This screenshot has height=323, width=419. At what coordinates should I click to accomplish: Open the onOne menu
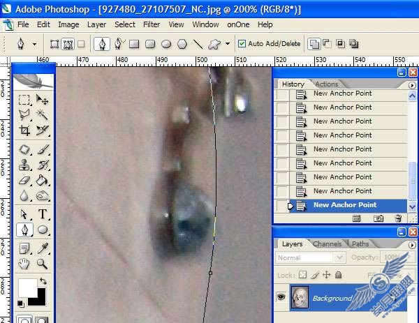click(238, 24)
